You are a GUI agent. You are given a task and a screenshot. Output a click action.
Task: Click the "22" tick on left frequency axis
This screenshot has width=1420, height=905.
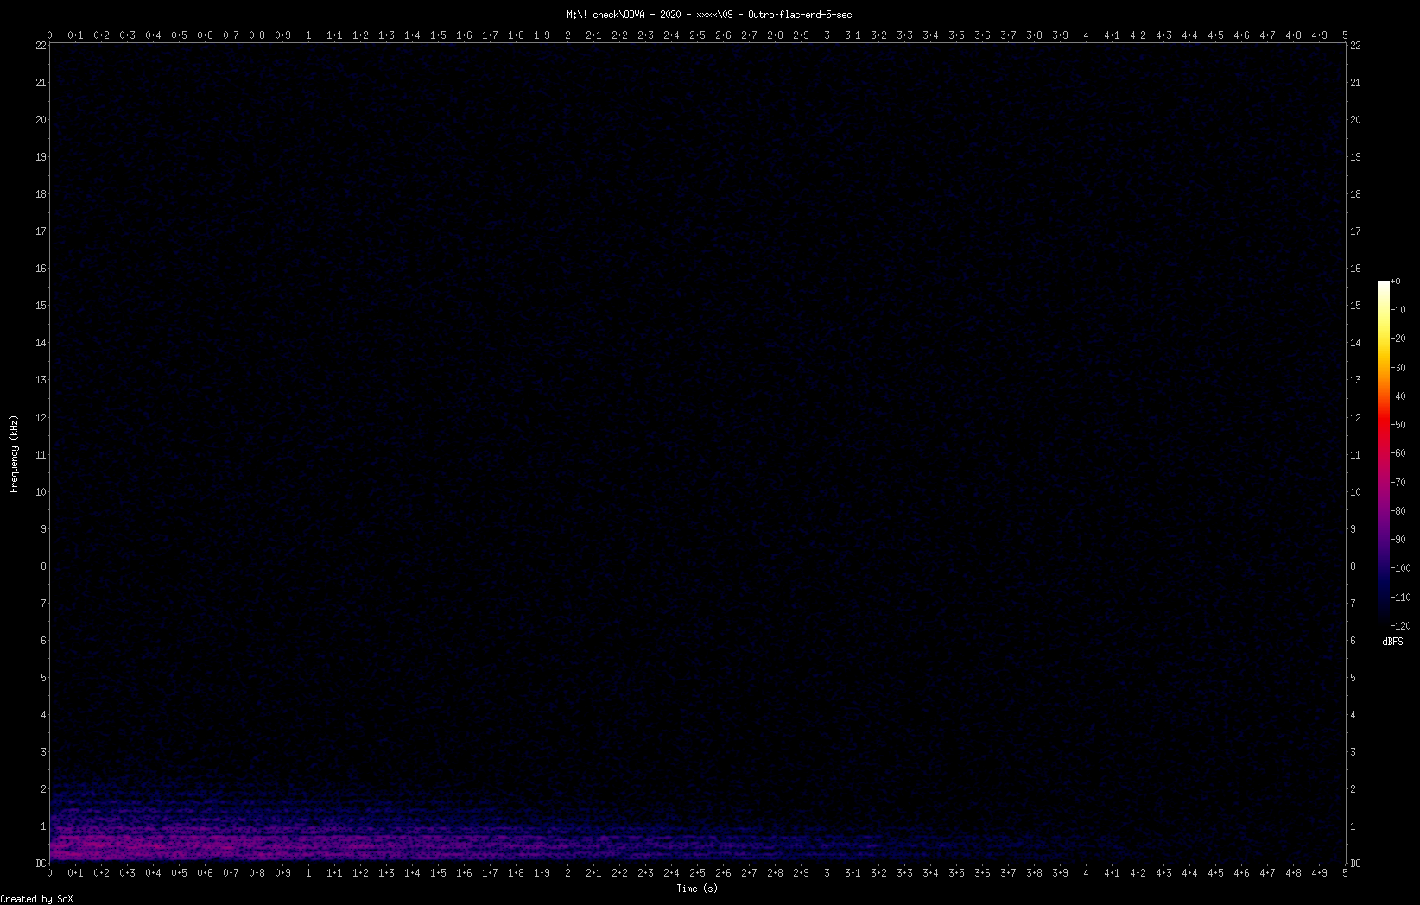(x=41, y=46)
